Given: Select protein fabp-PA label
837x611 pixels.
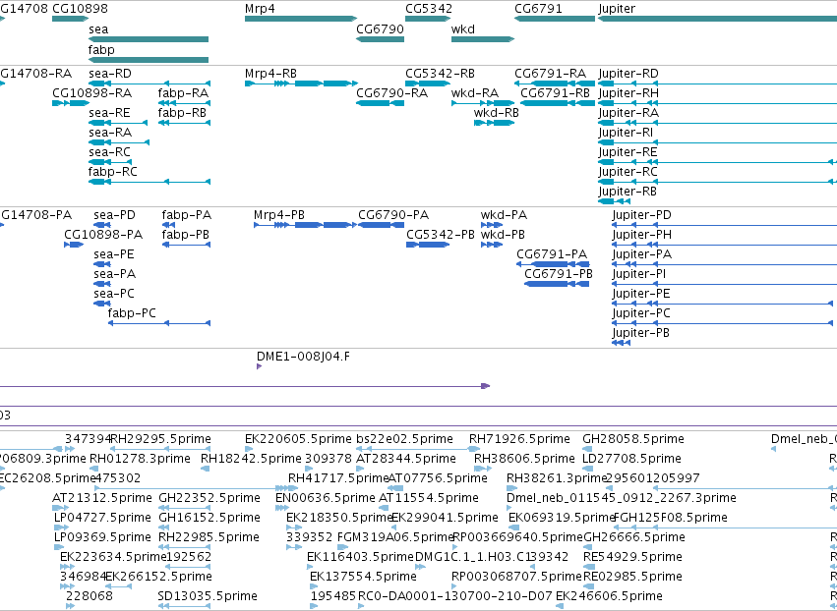Looking at the screenshot, I should coord(187,215).
